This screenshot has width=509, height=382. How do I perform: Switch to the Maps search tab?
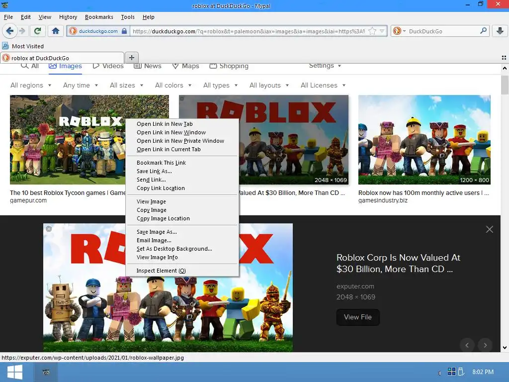(185, 66)
